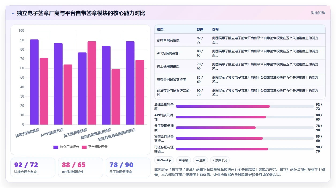Click the 数据 column header
Viewport: 336px width, 188px height.
coord(200,29)
